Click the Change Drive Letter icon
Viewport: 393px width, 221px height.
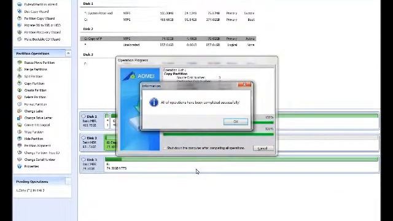pos(20,118)
